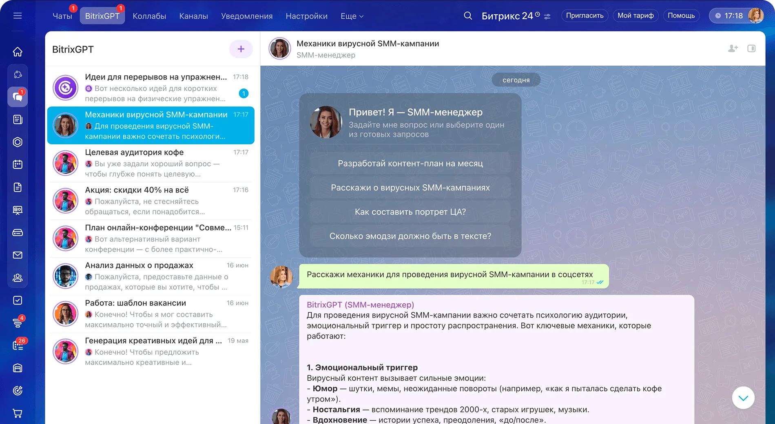The height and width of the screenshot is (424, 775).
Task: Open the SMM-менеджер avatar in chat header
Action: pos(279,49)
